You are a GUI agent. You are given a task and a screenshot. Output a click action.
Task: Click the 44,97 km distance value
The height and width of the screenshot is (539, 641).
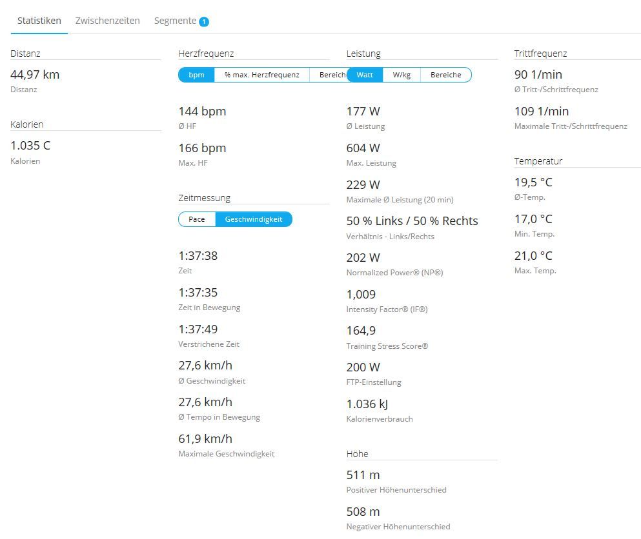click(x=35, y=74)
